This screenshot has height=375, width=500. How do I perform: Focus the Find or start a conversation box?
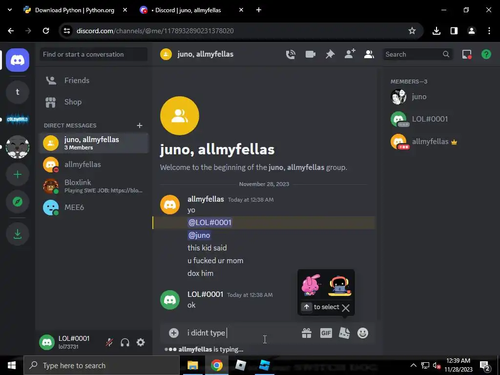tap(94, 54)
